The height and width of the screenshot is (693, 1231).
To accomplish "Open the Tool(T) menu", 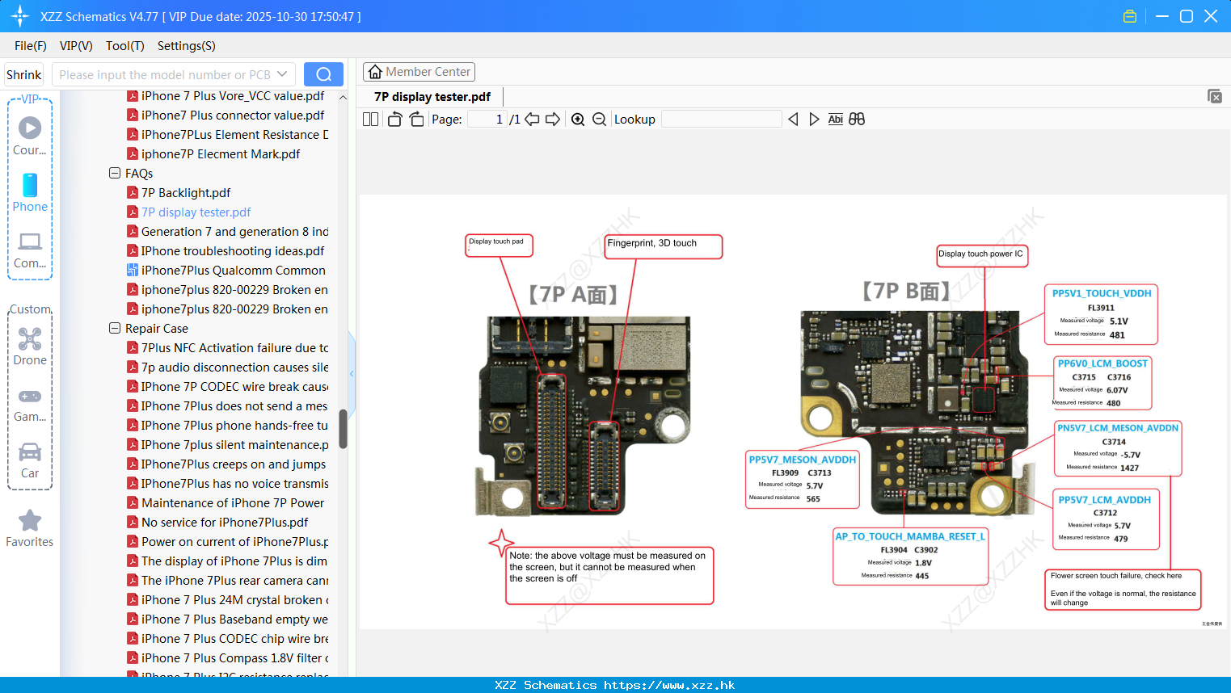I will (x=125, y=46).
